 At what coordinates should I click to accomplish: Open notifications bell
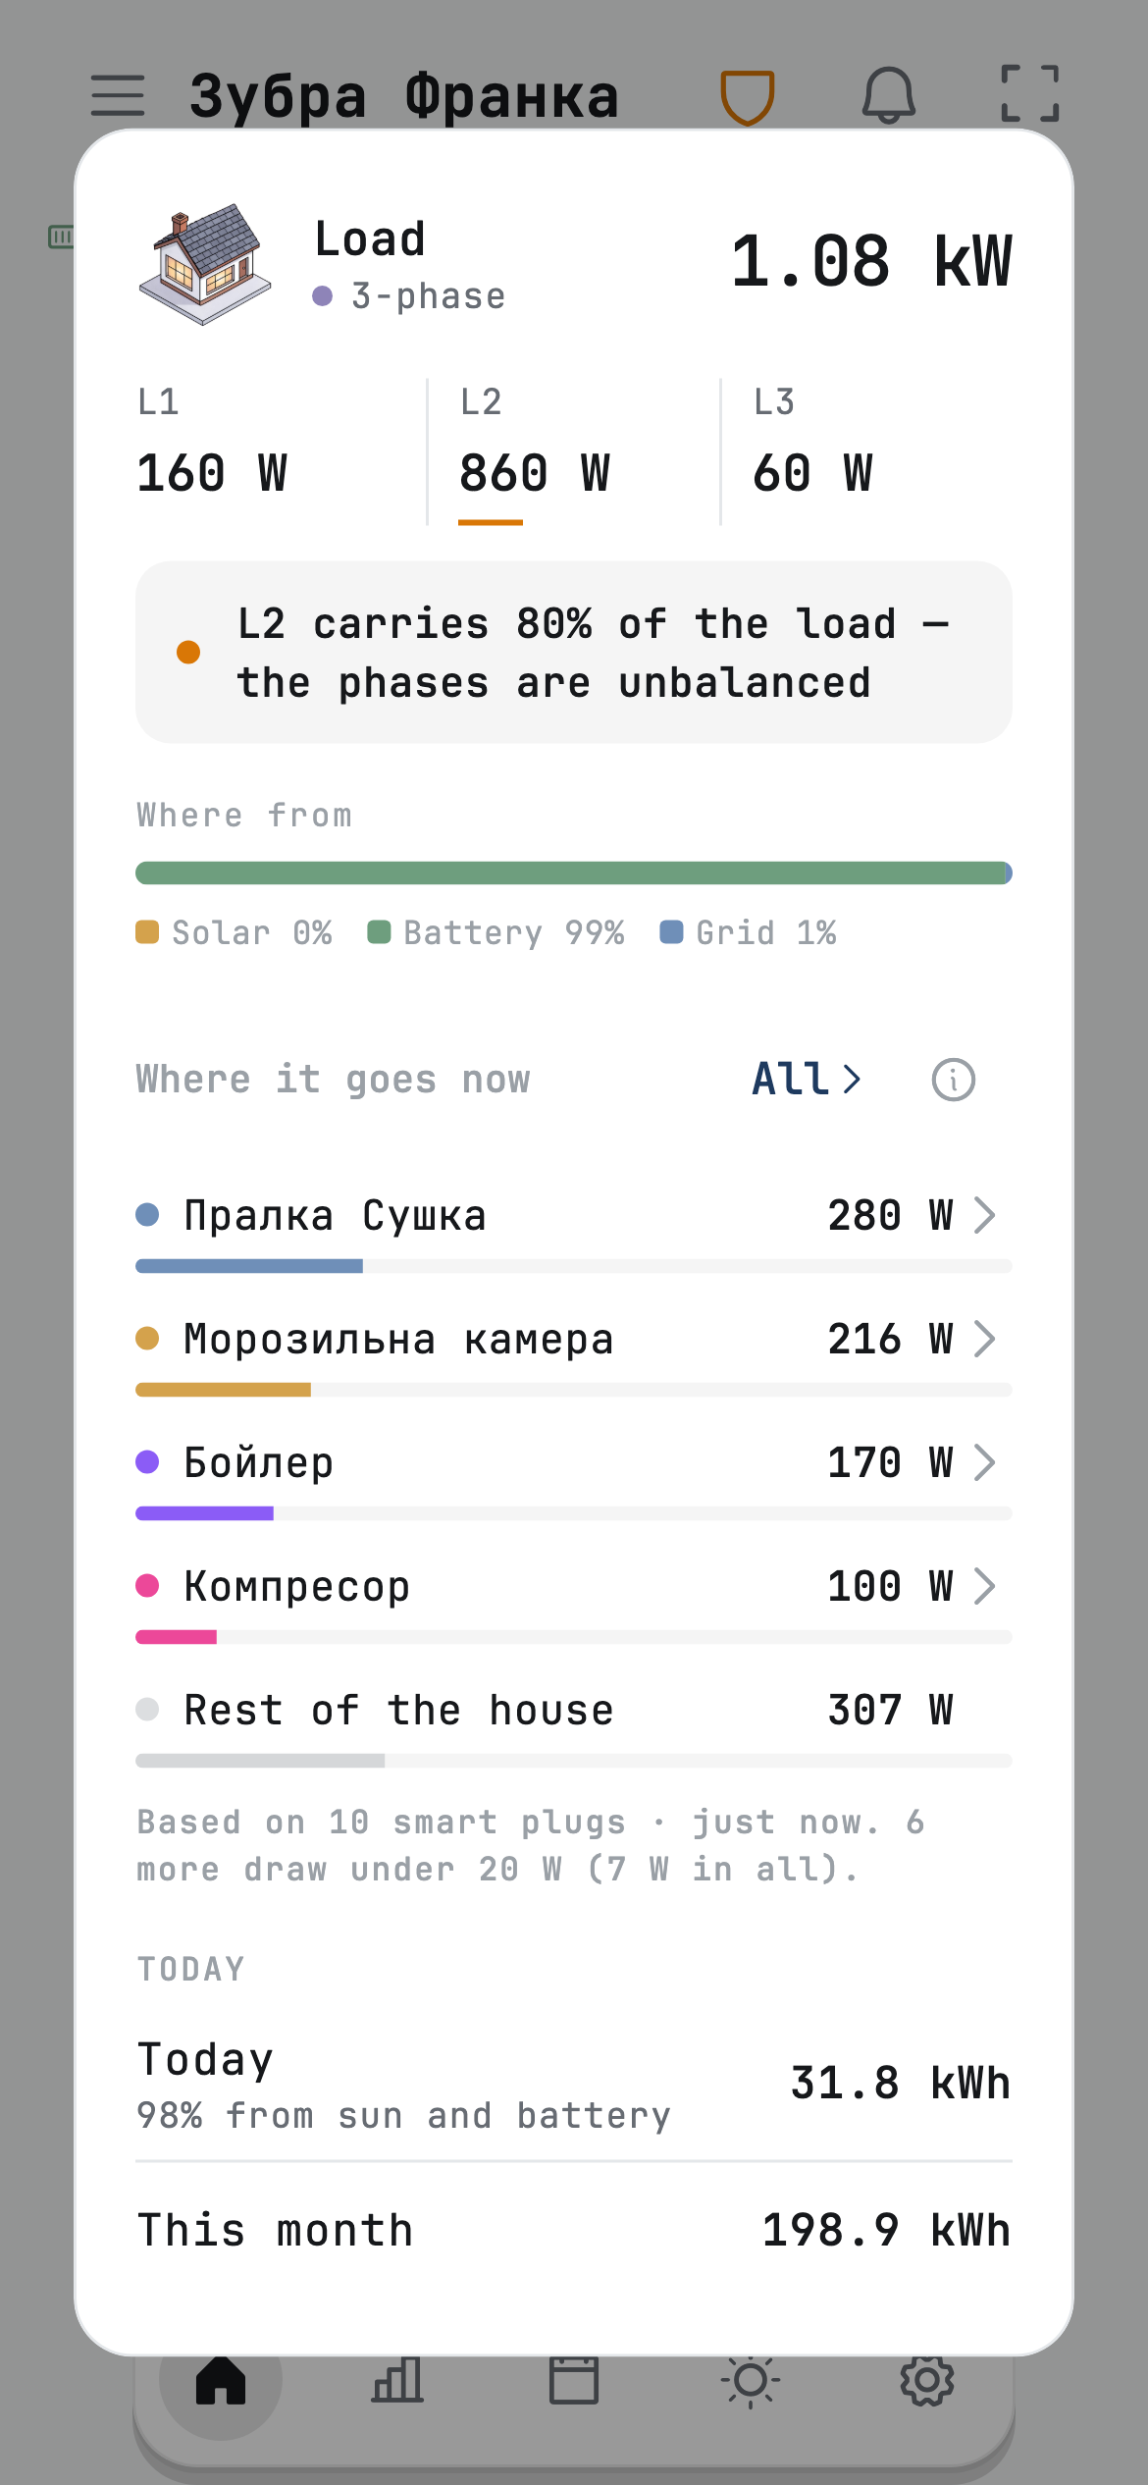pos(889,95)
